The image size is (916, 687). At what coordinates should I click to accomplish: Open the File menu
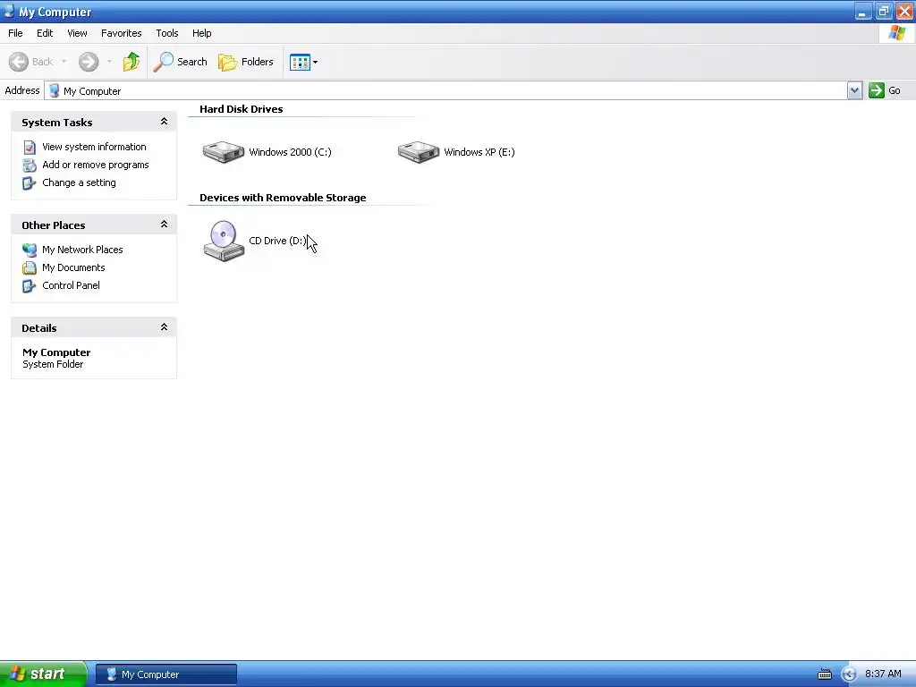(x=15, y=33)
